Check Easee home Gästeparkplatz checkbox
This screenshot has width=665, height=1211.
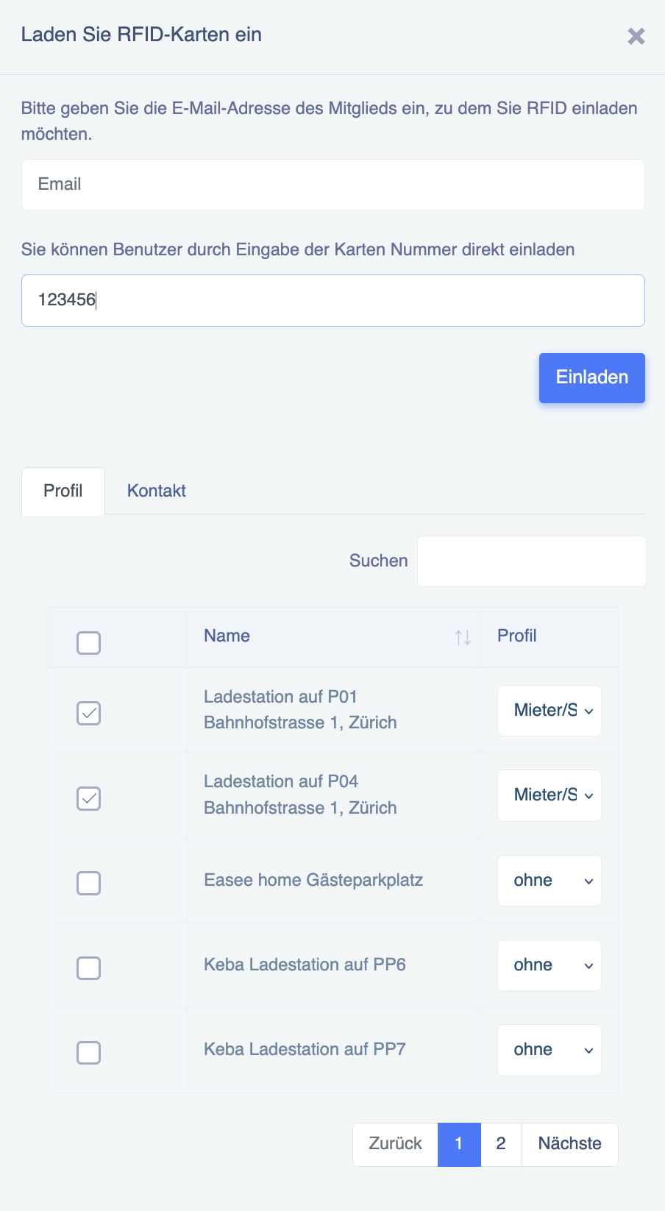tap(88, 883)
